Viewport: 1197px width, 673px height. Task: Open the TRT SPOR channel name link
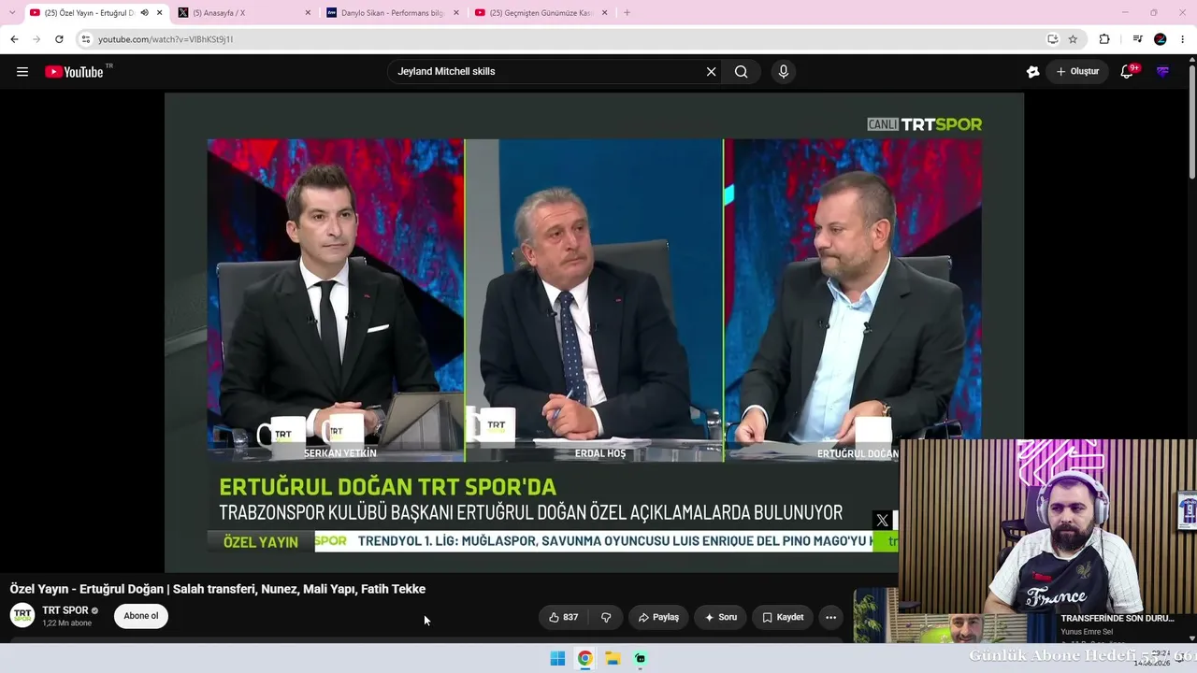(x=65, y=610)
